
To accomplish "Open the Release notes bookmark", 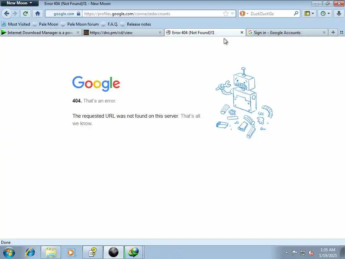I will [136, 24].
